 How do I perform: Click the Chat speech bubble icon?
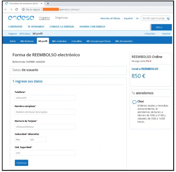134,102
